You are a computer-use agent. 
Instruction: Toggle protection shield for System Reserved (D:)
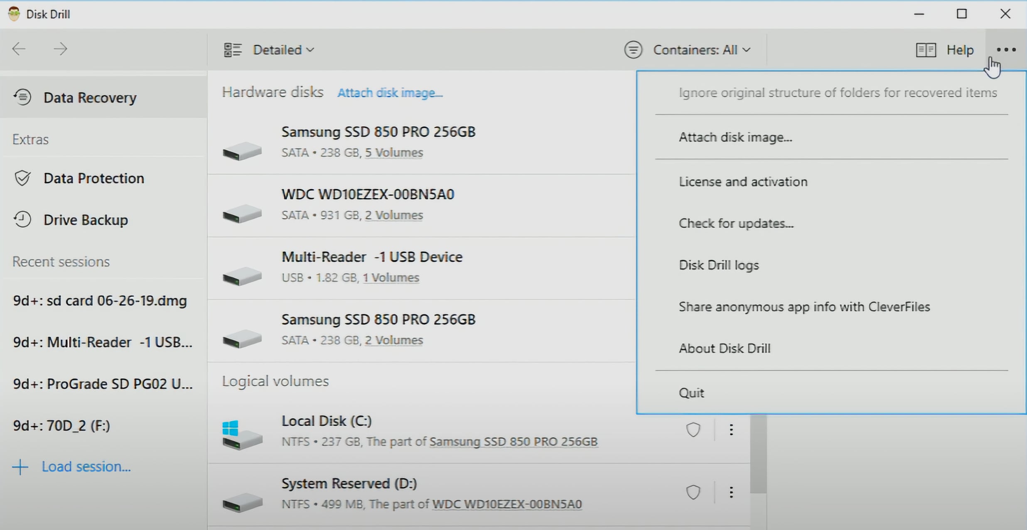pos(693,493)
